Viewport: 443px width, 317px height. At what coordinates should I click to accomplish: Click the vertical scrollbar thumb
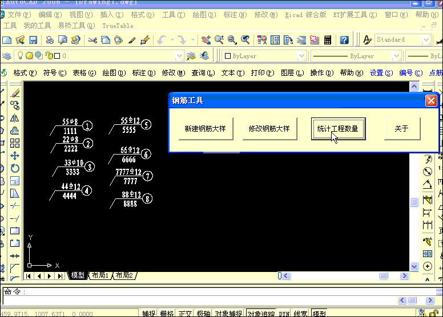(414, 202)
